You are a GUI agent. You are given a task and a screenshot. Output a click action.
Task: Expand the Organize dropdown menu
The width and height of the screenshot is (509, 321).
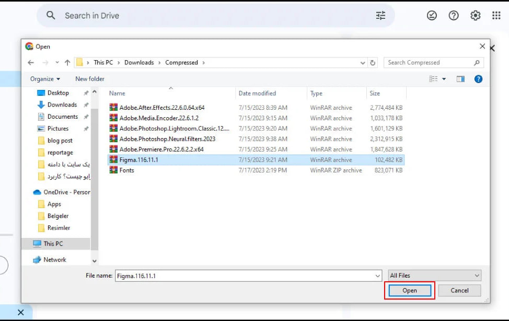(x=45, y=79)
